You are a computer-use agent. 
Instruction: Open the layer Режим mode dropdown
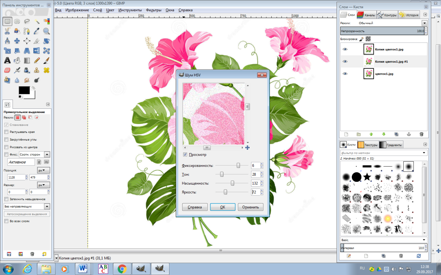pyautogui.click(x=424, y=23)
